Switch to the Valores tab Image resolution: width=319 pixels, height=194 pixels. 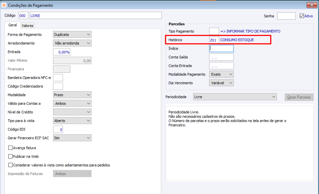[x=27, y=26]
